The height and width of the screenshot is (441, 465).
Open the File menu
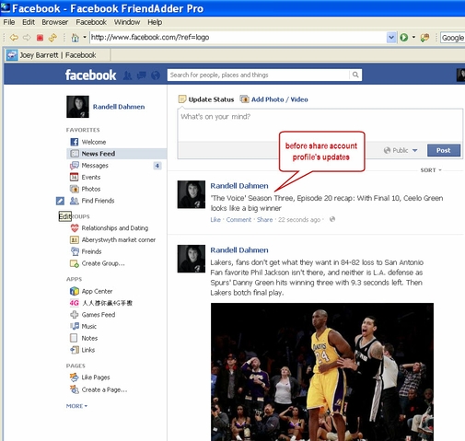(9, 22)
